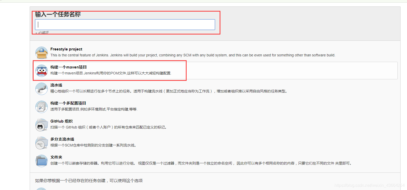Choose the Freestyle project title
Screen dimensions: 407x190
pos(66,49)
